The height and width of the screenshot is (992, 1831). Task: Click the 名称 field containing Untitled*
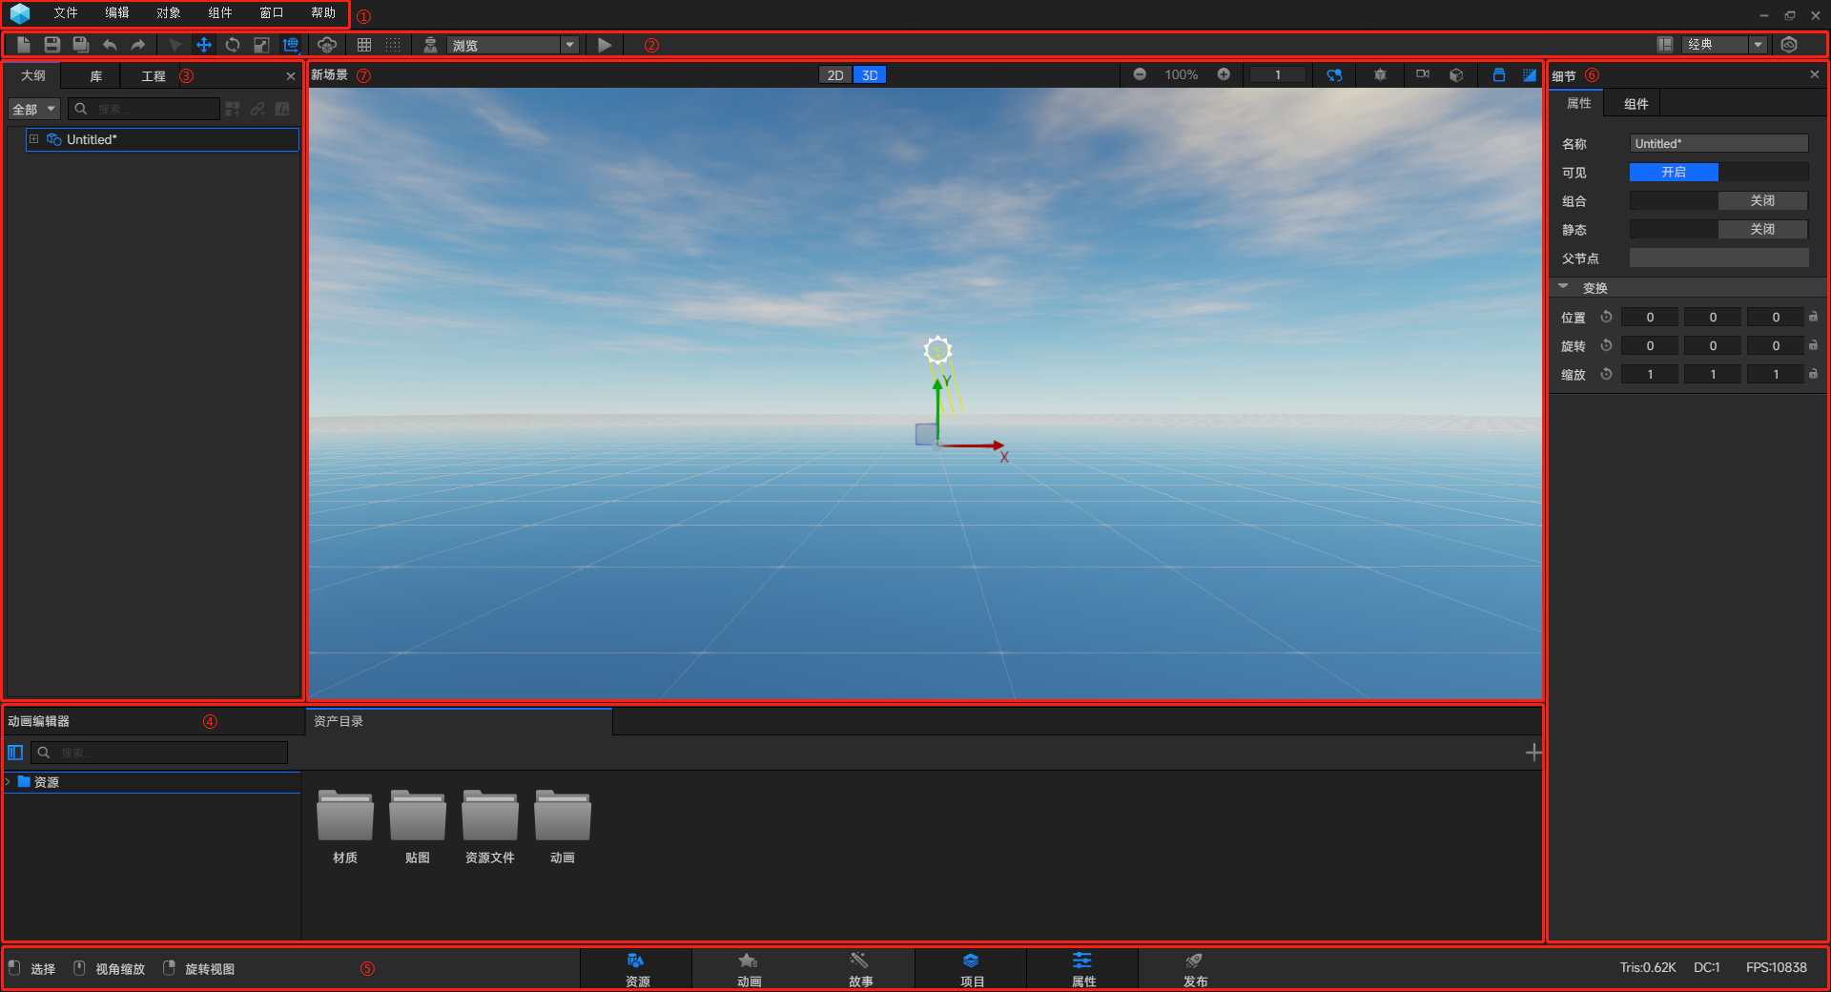click(x=1718, y=143)
